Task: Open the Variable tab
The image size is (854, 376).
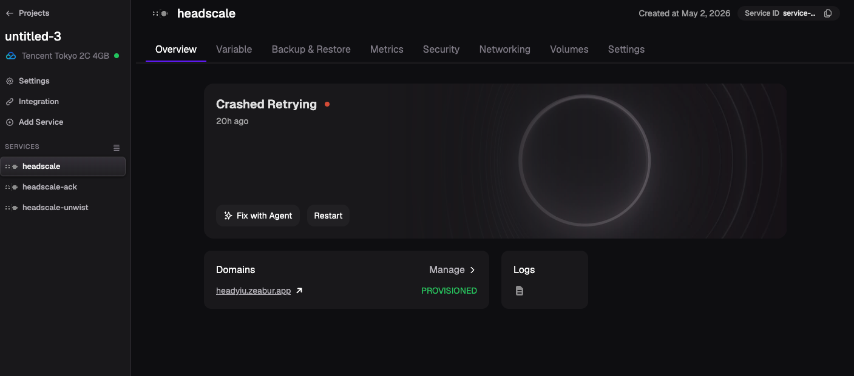Action: (234, 50)
